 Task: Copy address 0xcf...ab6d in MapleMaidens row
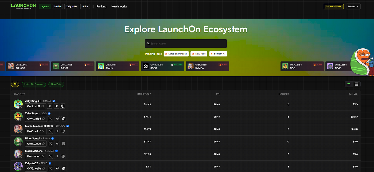pos(43,156)
